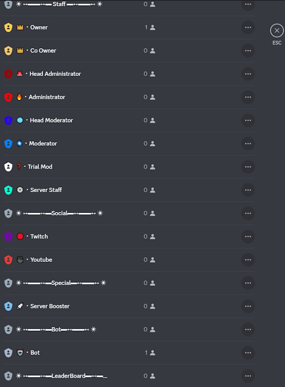Open more options for the Moderator role

pos(248,144)
